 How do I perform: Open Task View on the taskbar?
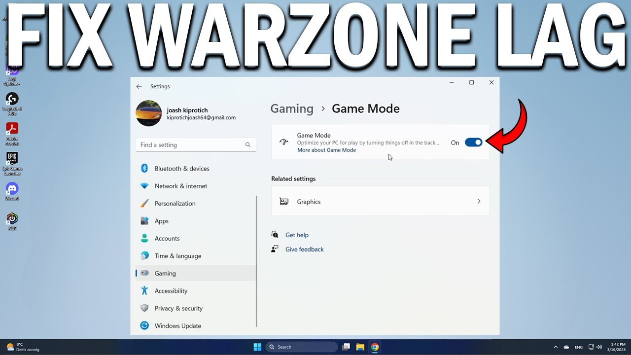click(x=346, y=347)
